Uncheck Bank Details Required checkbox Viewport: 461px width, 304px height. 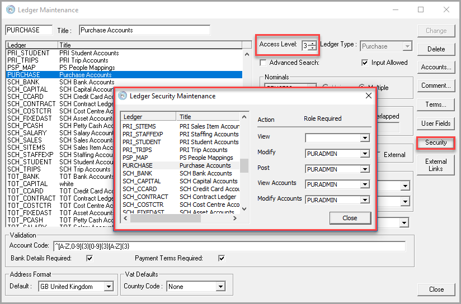pyautogui.click(x=89, y=258)
